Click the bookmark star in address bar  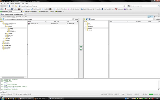(124, 6)
